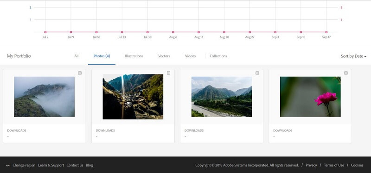The height and width of the screenshot is (173, 371).
Task: Click the Aug 27 data point on chart
Action: 249,32
